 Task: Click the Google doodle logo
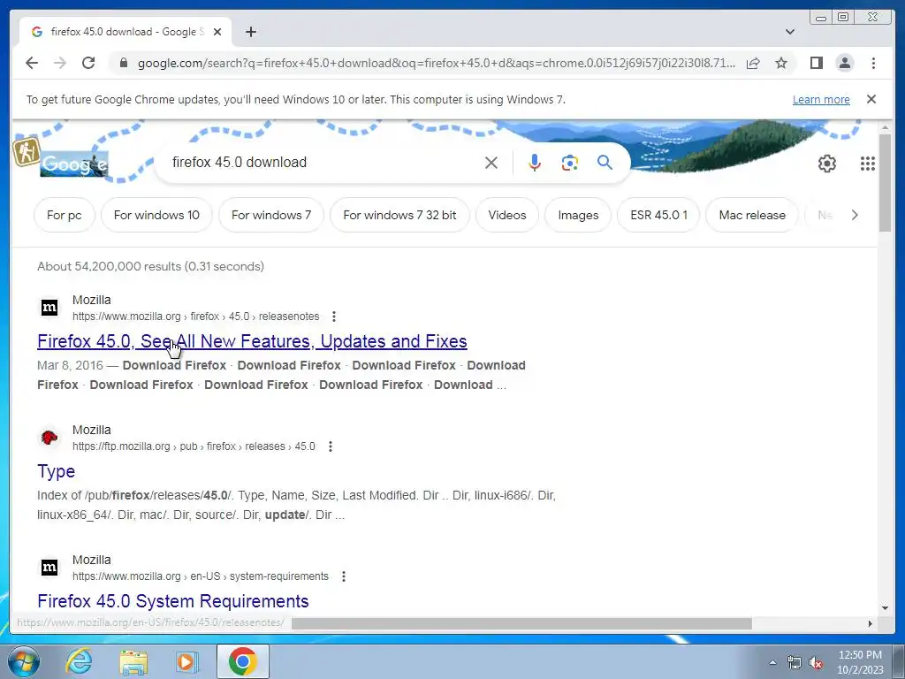point(74,164)
